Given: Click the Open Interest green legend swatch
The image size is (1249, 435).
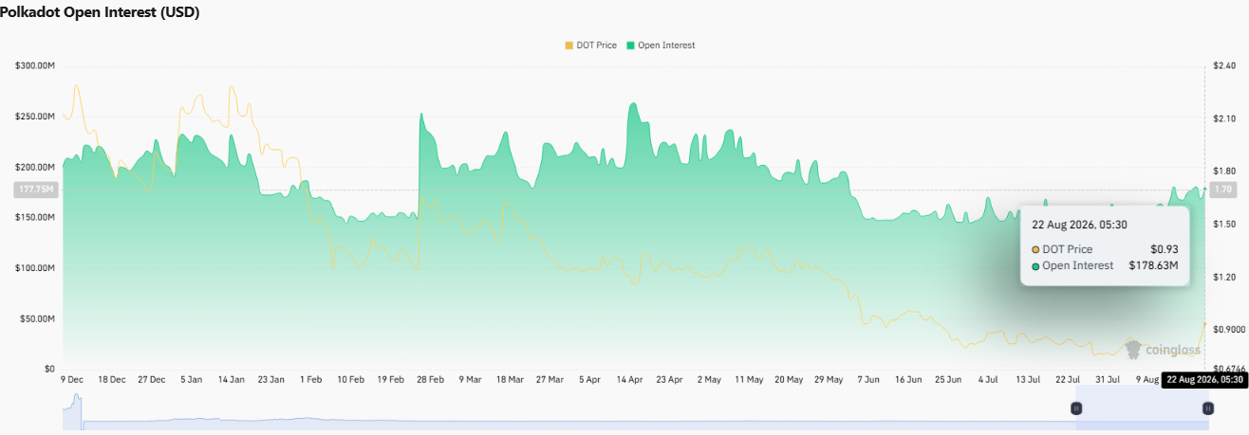Looking at the screenshot, I should (629, 45).
